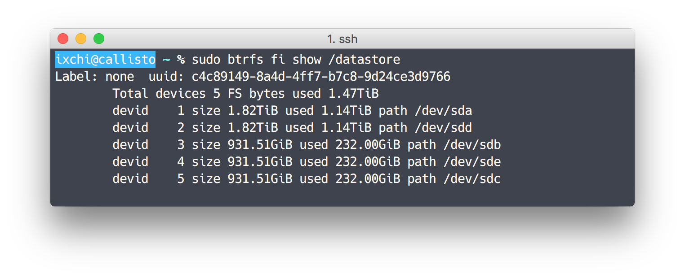Click the /dev/sdb device path
The width and height of the screenshot is (685, 278).
pyautogui.click(x=472, y=145)
